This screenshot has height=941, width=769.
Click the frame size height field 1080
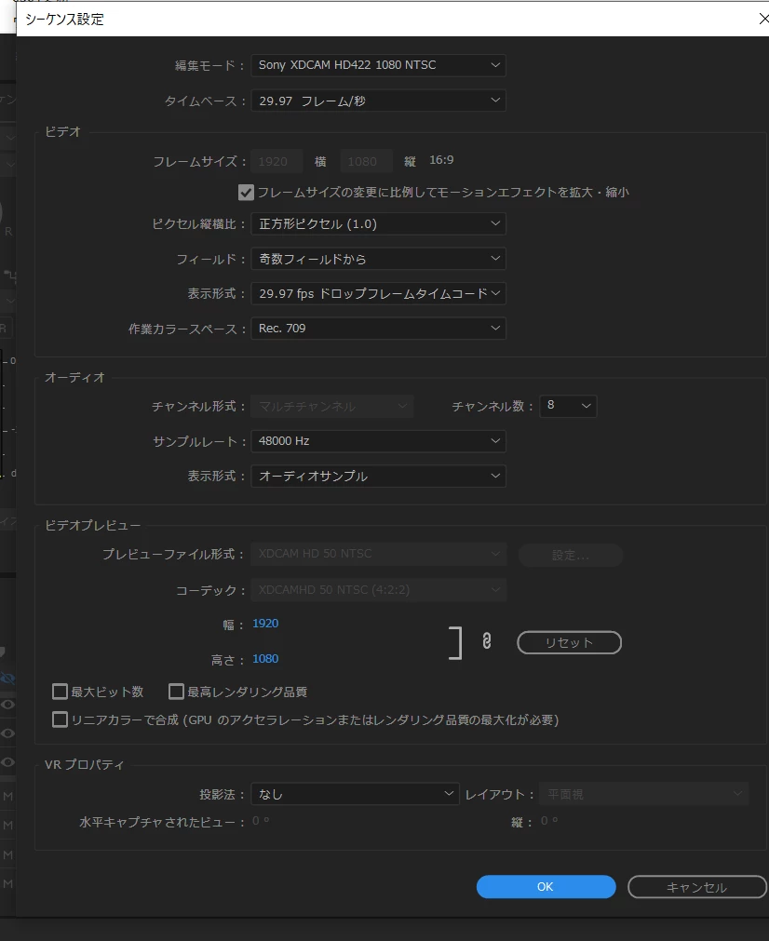[x=366, y=161]
